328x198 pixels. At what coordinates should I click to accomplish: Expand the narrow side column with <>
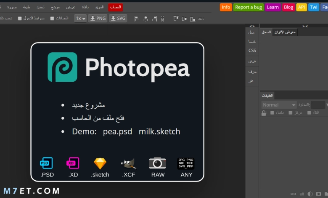(x=252, y=26)
